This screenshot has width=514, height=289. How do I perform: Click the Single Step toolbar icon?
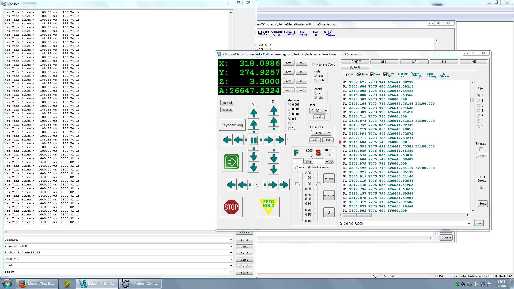click(x=416, y=75)
